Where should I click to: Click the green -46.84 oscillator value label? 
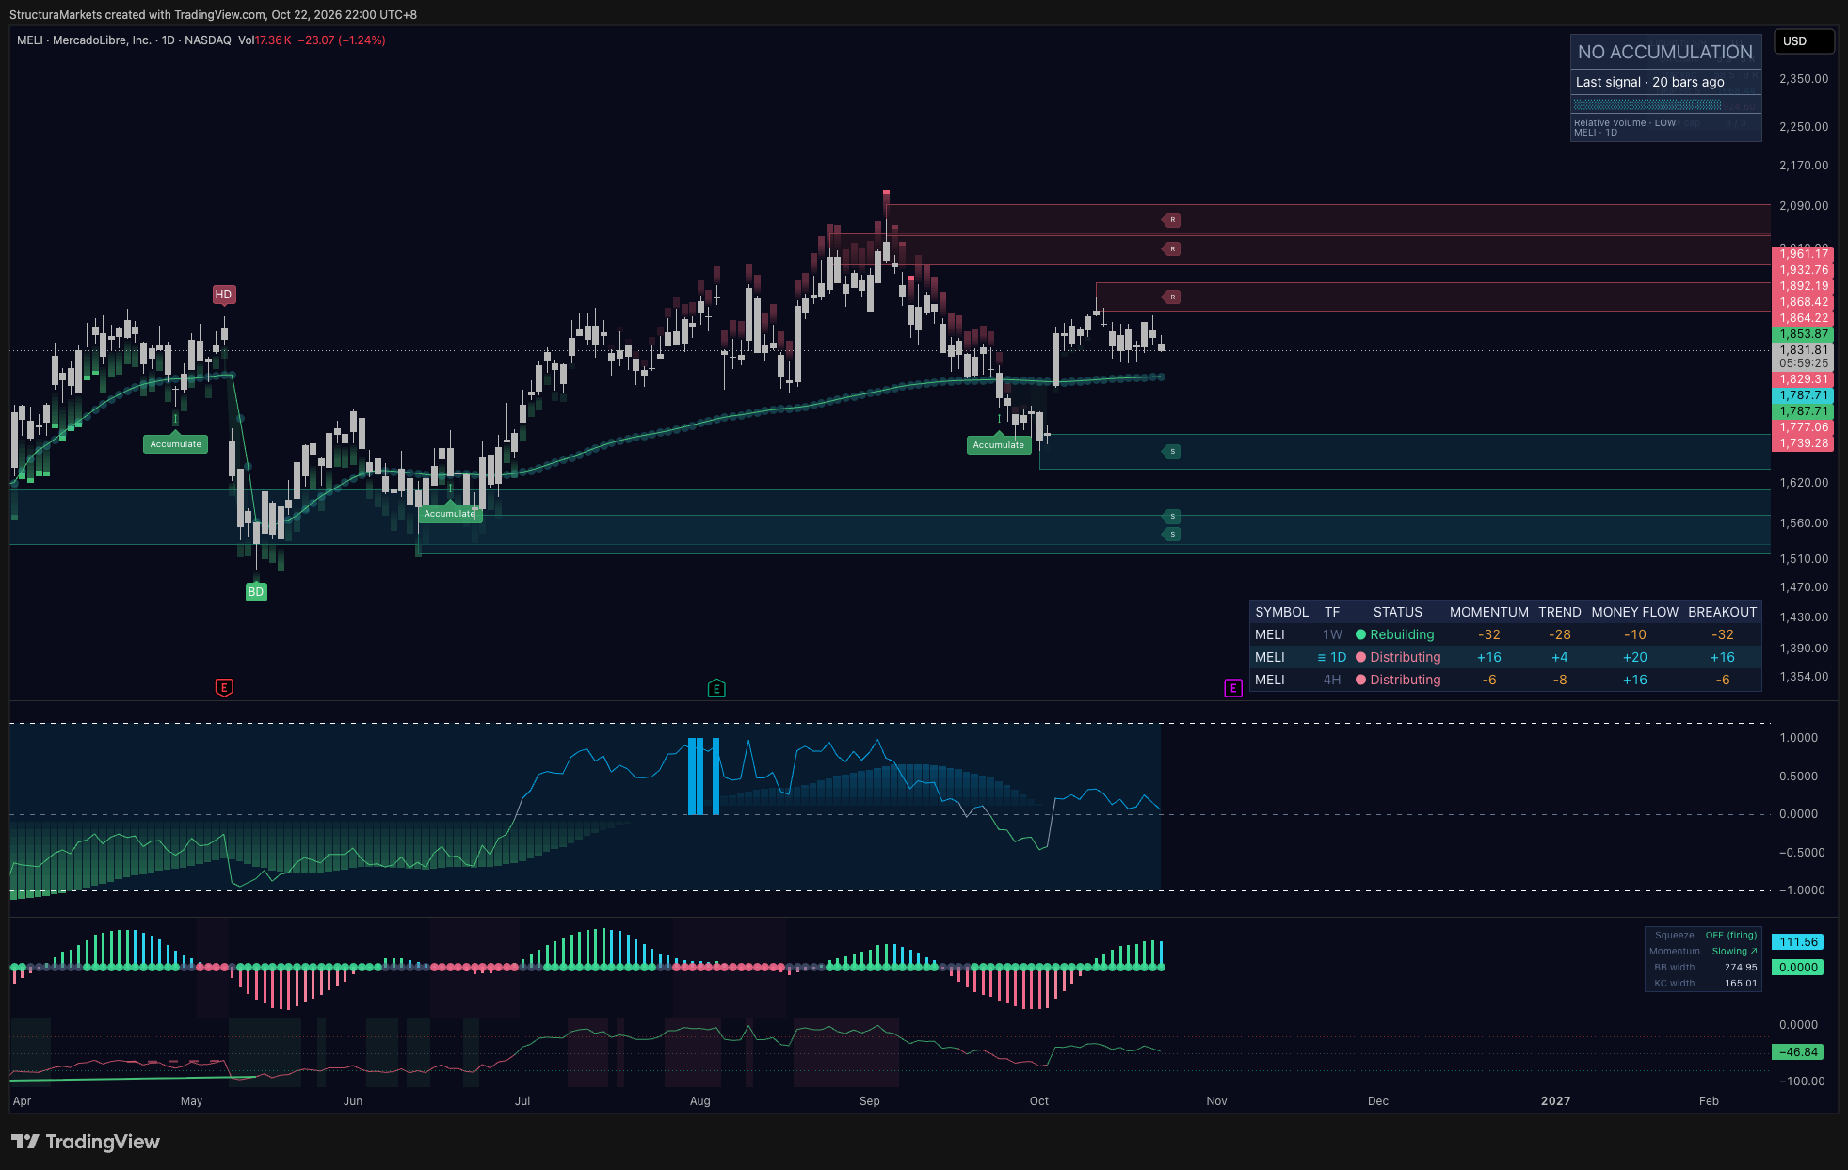click(1797, 1052)
